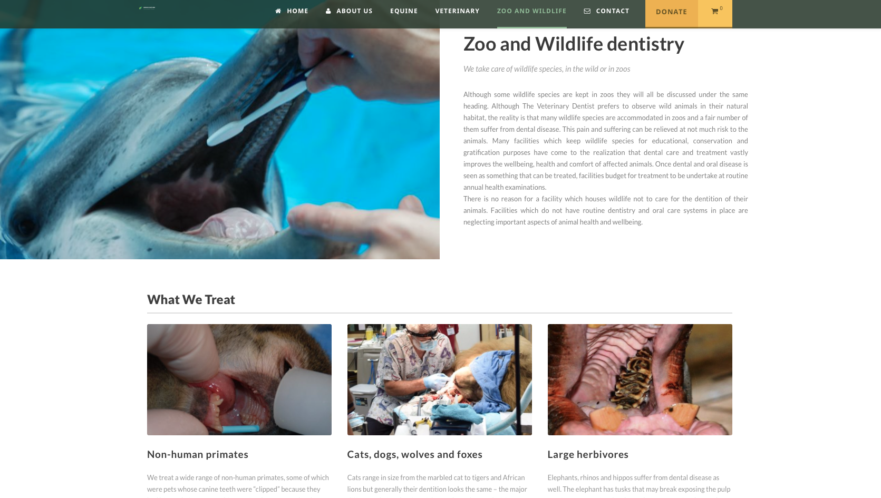The height and width of the screenshot is (498, 881).
Task: Select the Zoo and Wildlife tab
Action: point(531,11)
